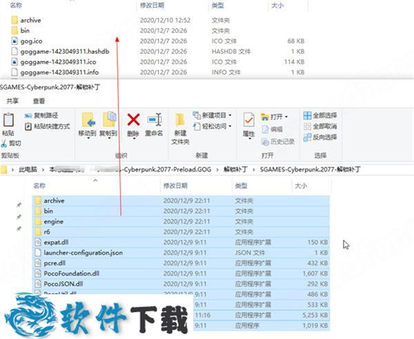Image resolution: width=414 pixels, height=339 pixels.
Task: Click the pcre.dll file icon
Action: 38,263
